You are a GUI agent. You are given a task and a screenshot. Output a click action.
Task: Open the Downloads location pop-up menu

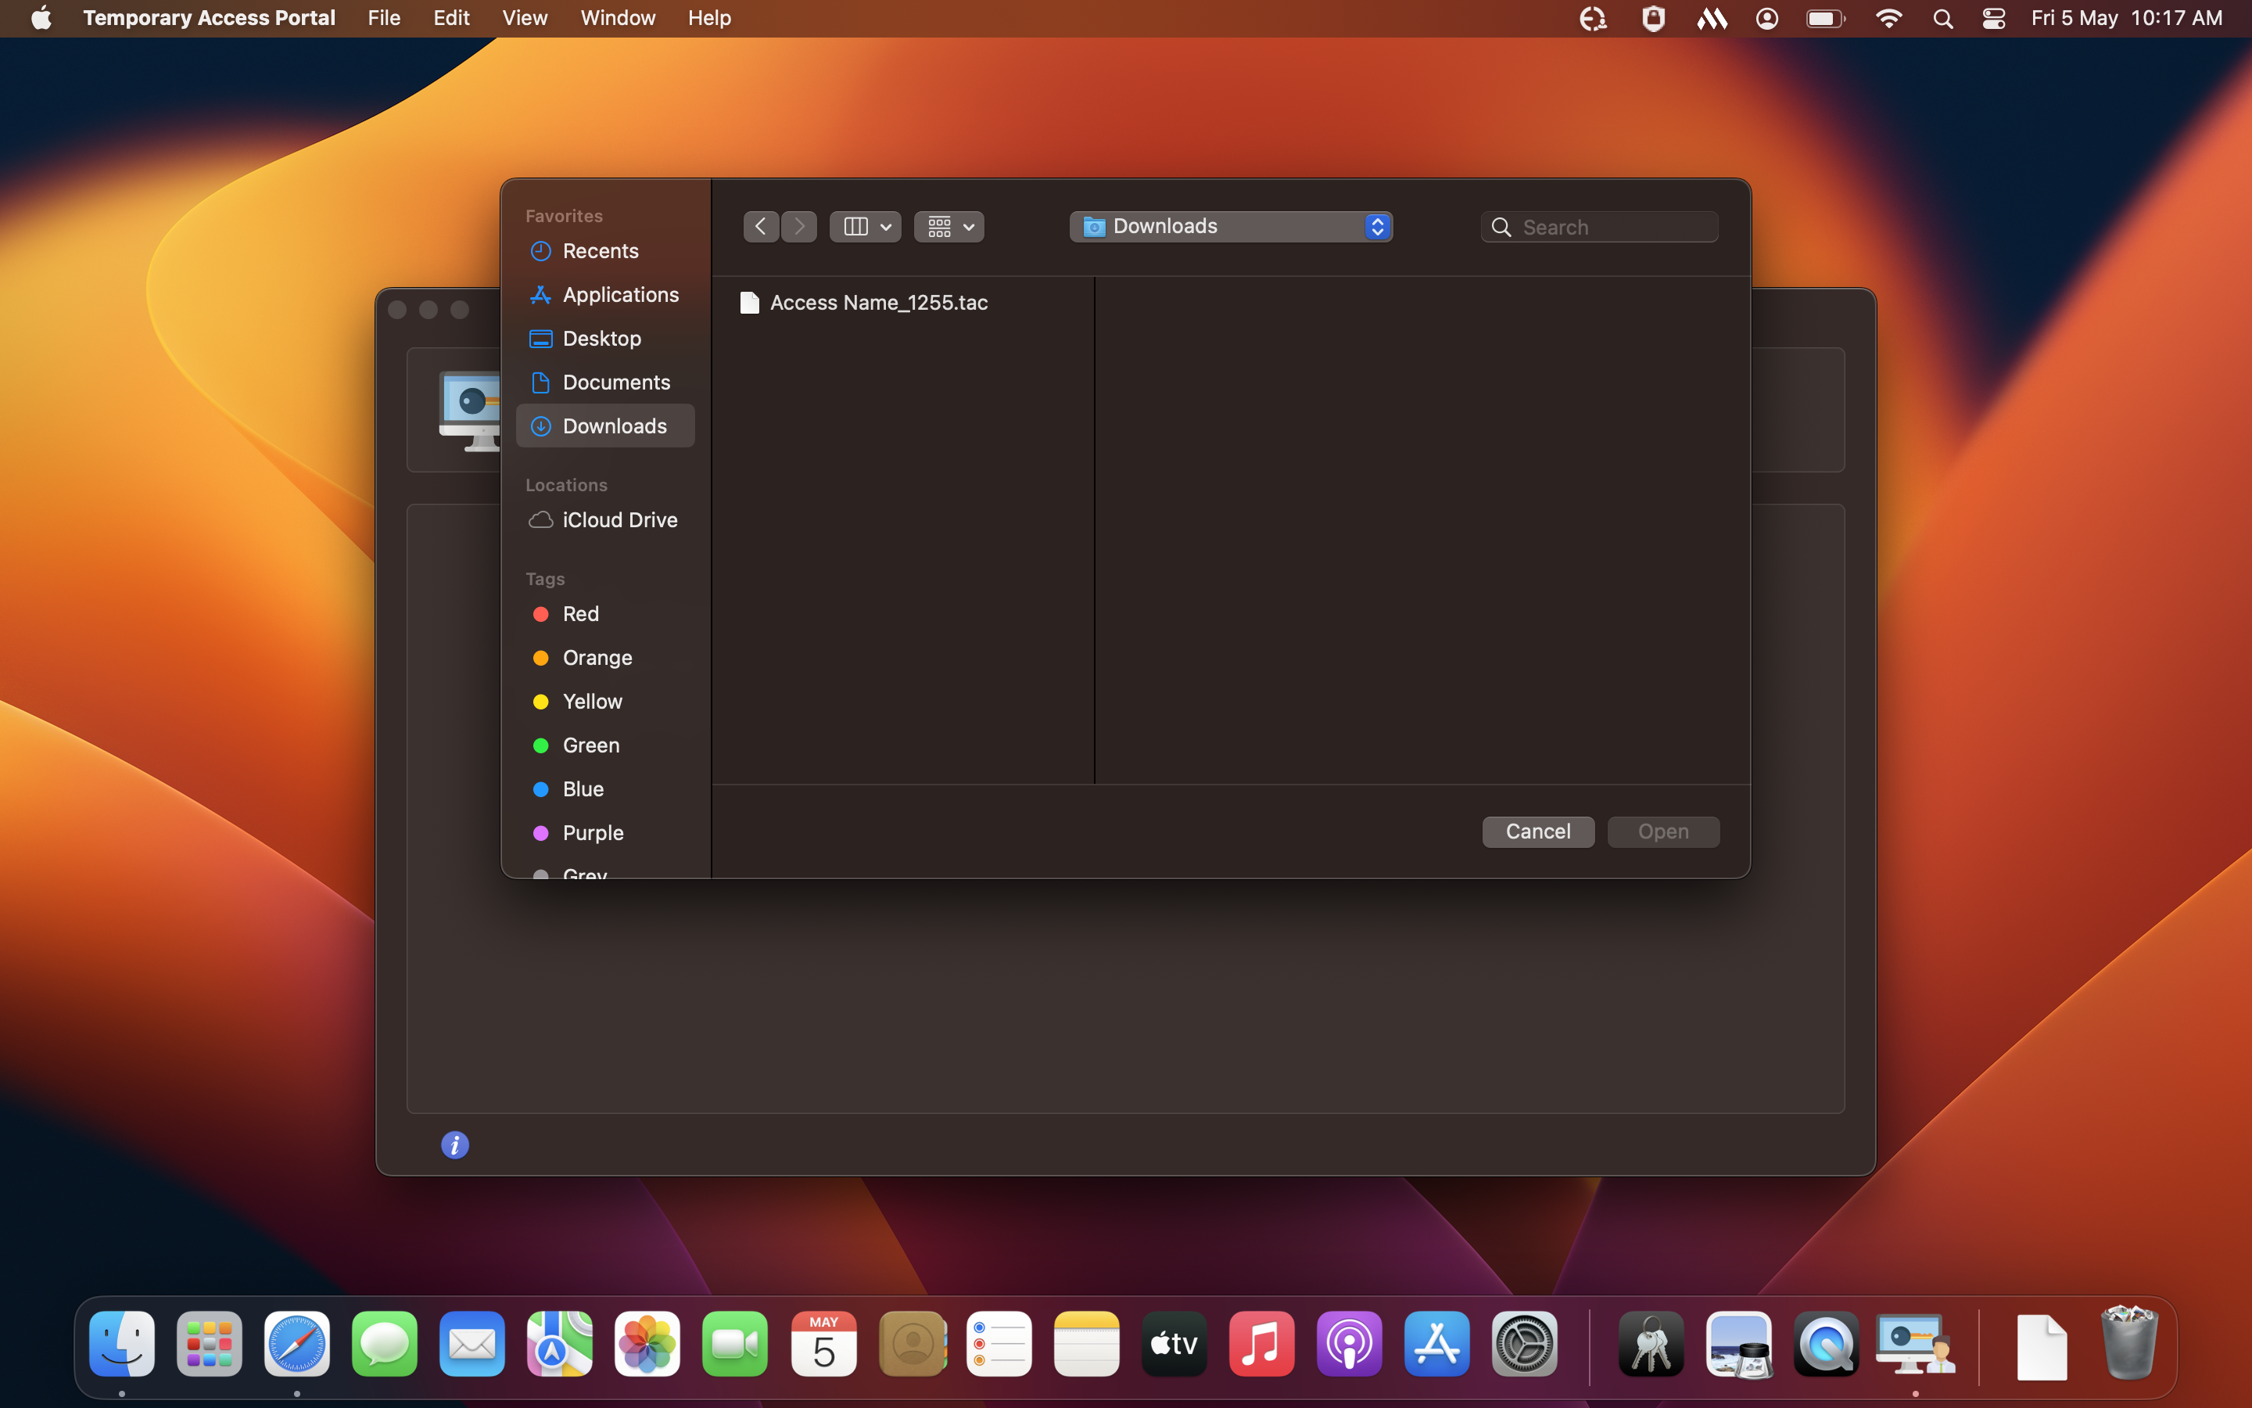pos(1230,226)
